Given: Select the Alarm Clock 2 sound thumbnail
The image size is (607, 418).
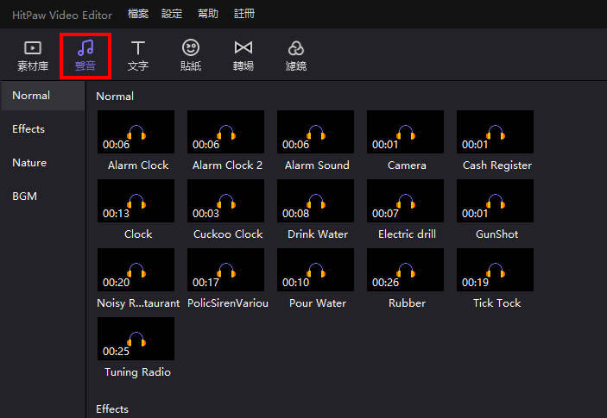Looking at the screenshot, I should click(225, 132).
